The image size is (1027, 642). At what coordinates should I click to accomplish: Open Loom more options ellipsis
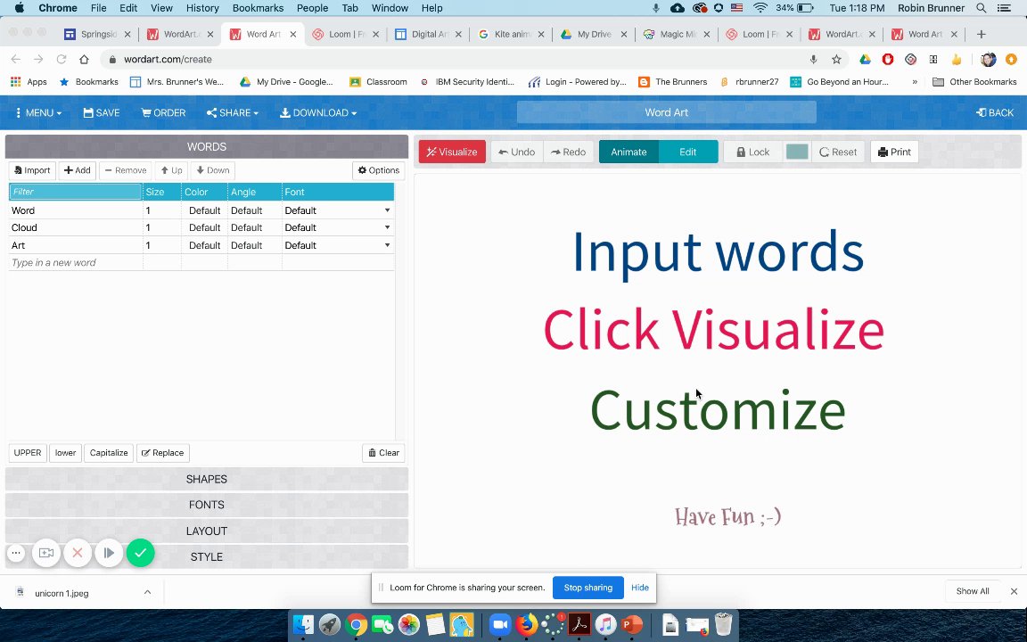click(x=16, y=553)
